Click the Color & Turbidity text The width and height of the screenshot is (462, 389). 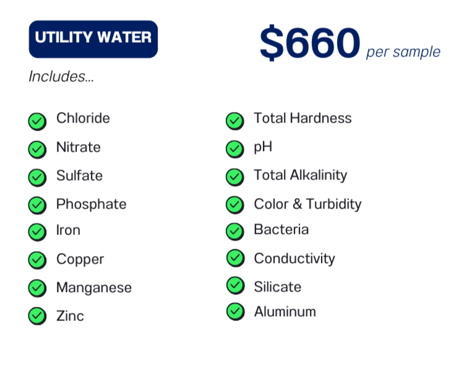tap(307, 204)
